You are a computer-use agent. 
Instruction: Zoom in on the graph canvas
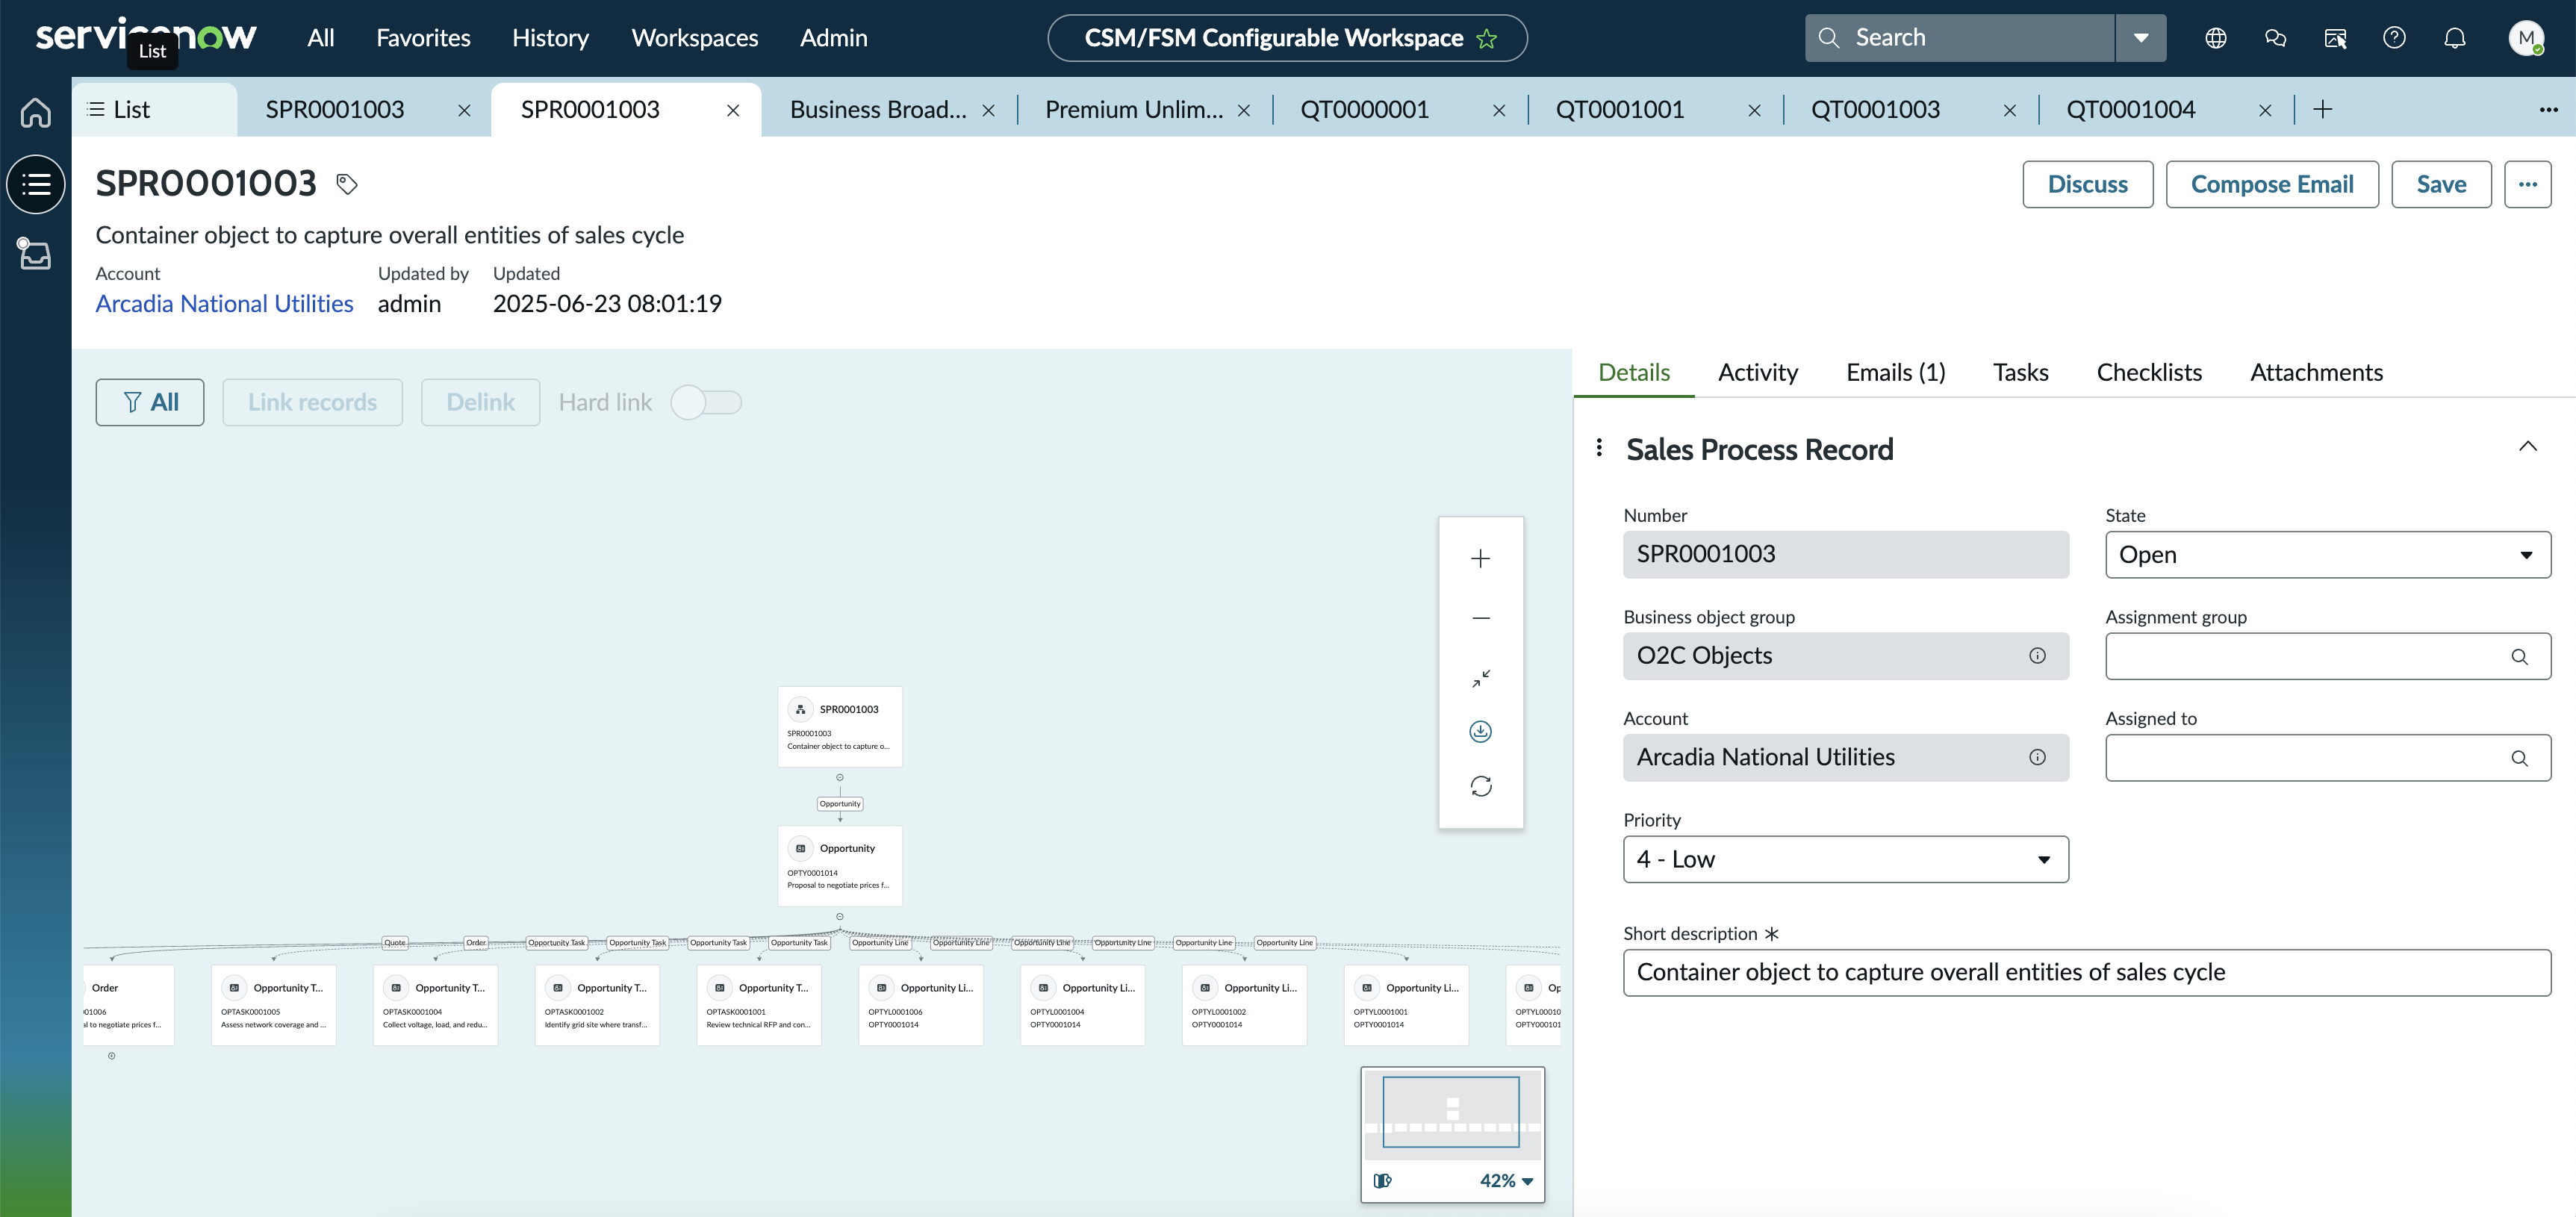1481,559
